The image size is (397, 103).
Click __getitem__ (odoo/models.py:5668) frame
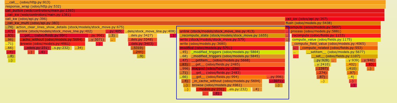238,60
